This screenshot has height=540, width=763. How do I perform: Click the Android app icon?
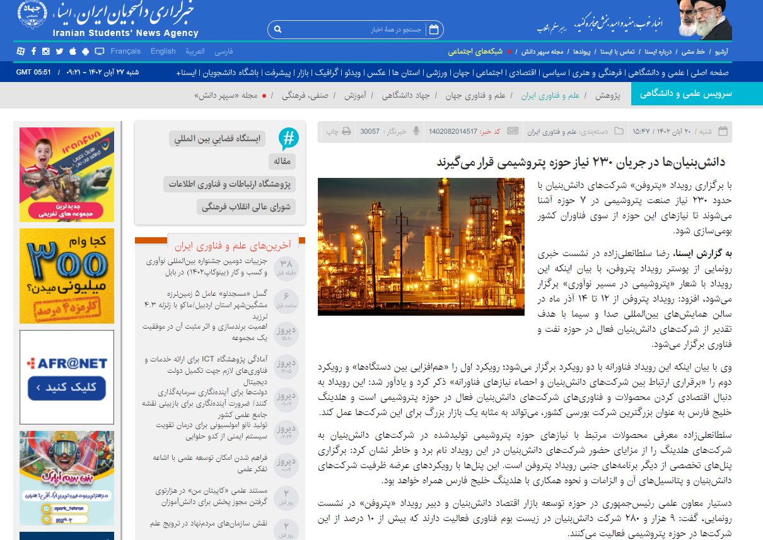pos(86,51)
